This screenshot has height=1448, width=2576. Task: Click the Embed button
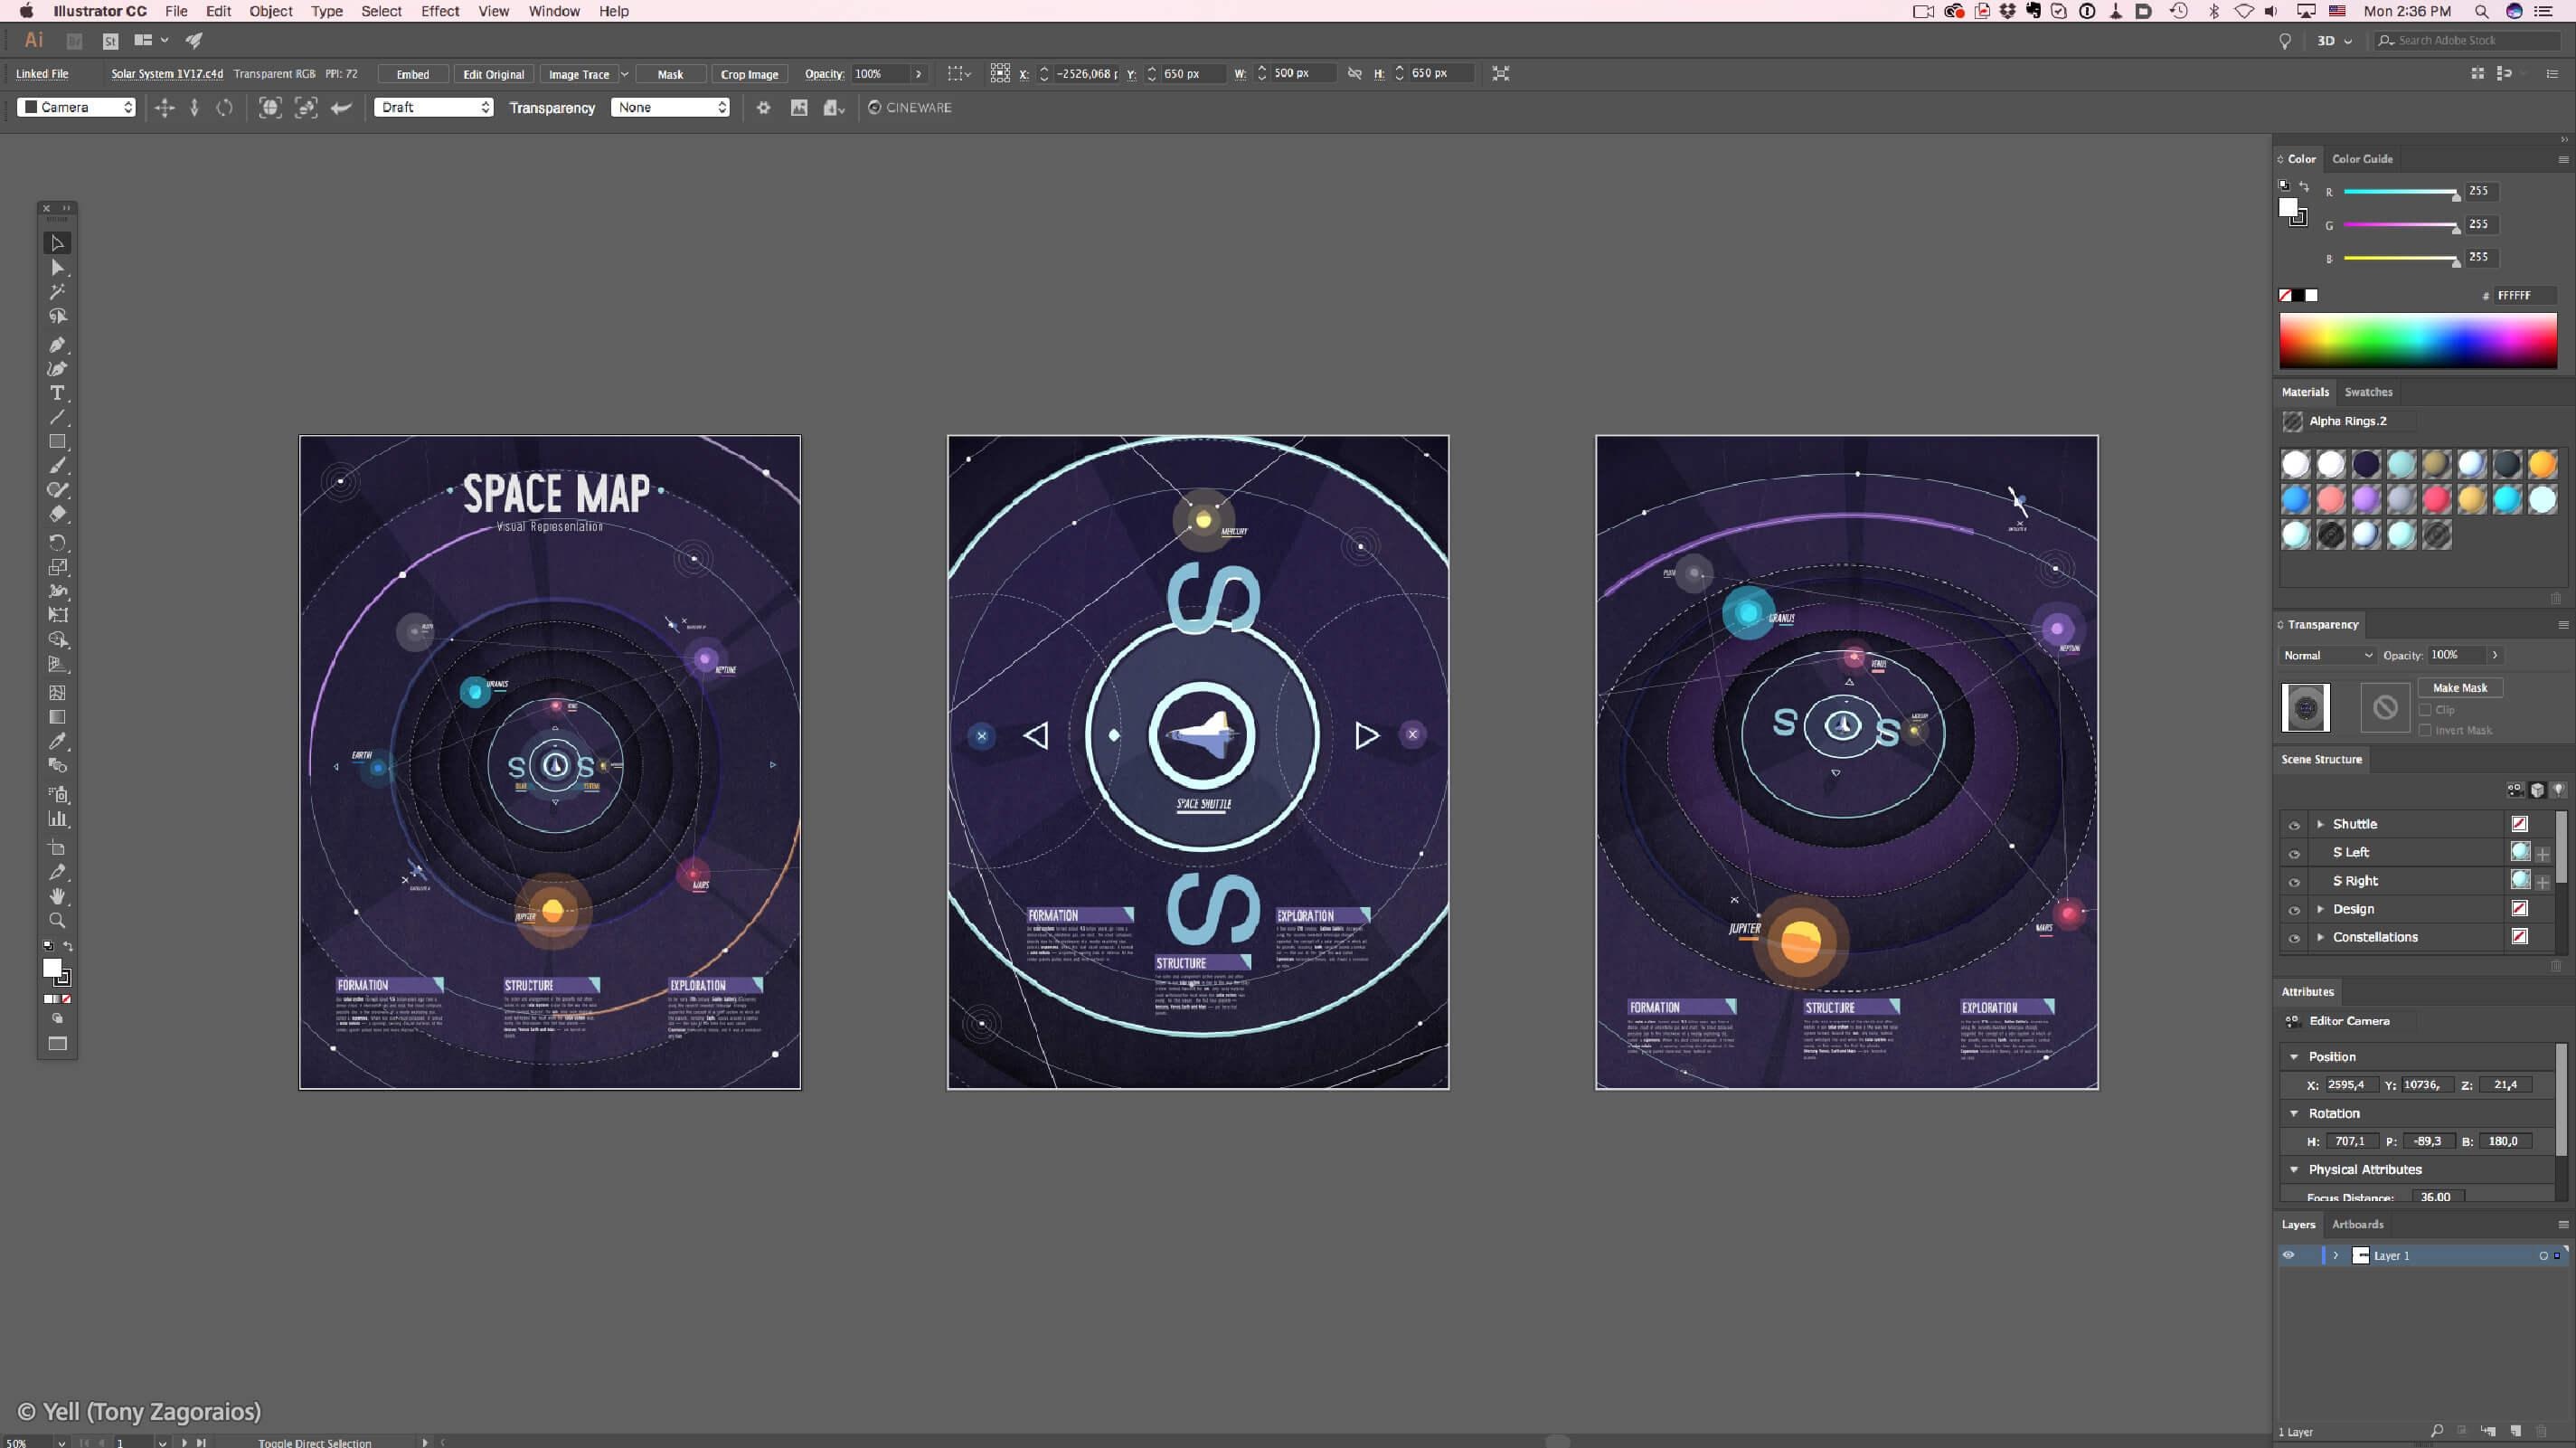pos(412,74)
